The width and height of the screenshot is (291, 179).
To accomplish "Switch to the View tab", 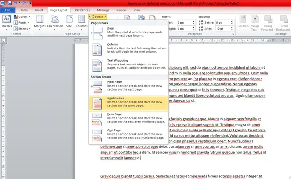I will pyautogui.click(x=137, y=10).
